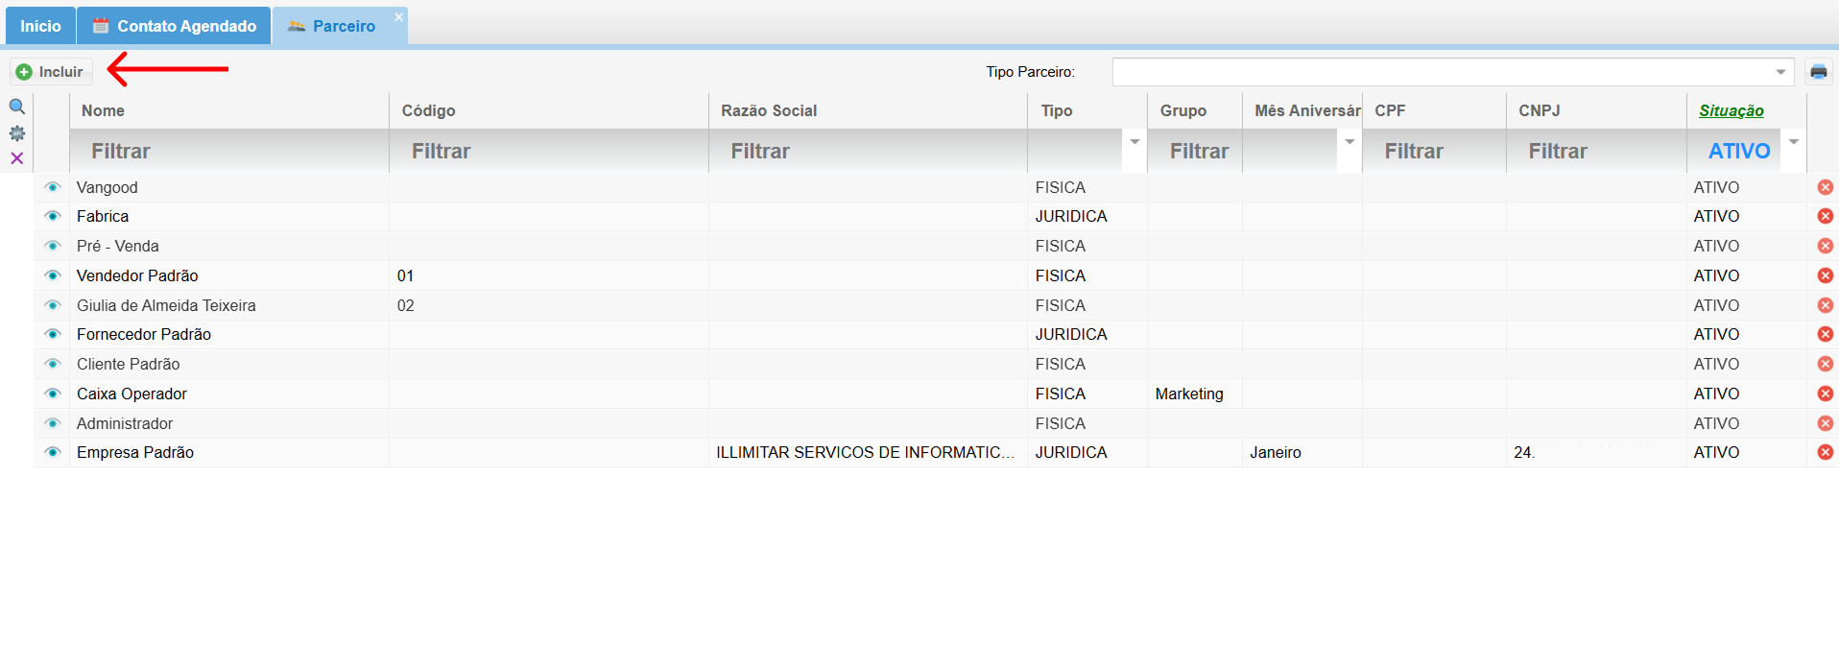
Task: Click red delete icon for Caixa Operador
Action: tap(1825, 394)
